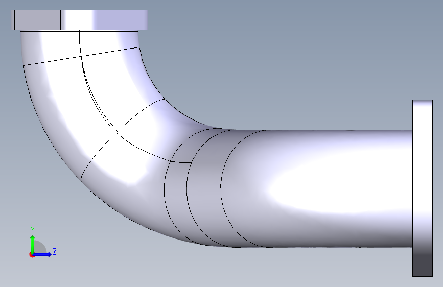Select the narrow neck next to right flange
443x287 pixels.
coord(407,189)
